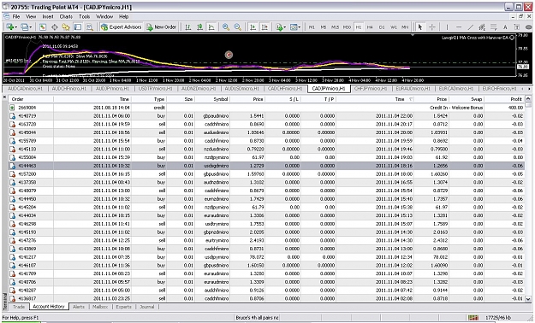Open the profiles dropdown arrow
Screen dimensions: 535x323
click(x=30, y=27)
